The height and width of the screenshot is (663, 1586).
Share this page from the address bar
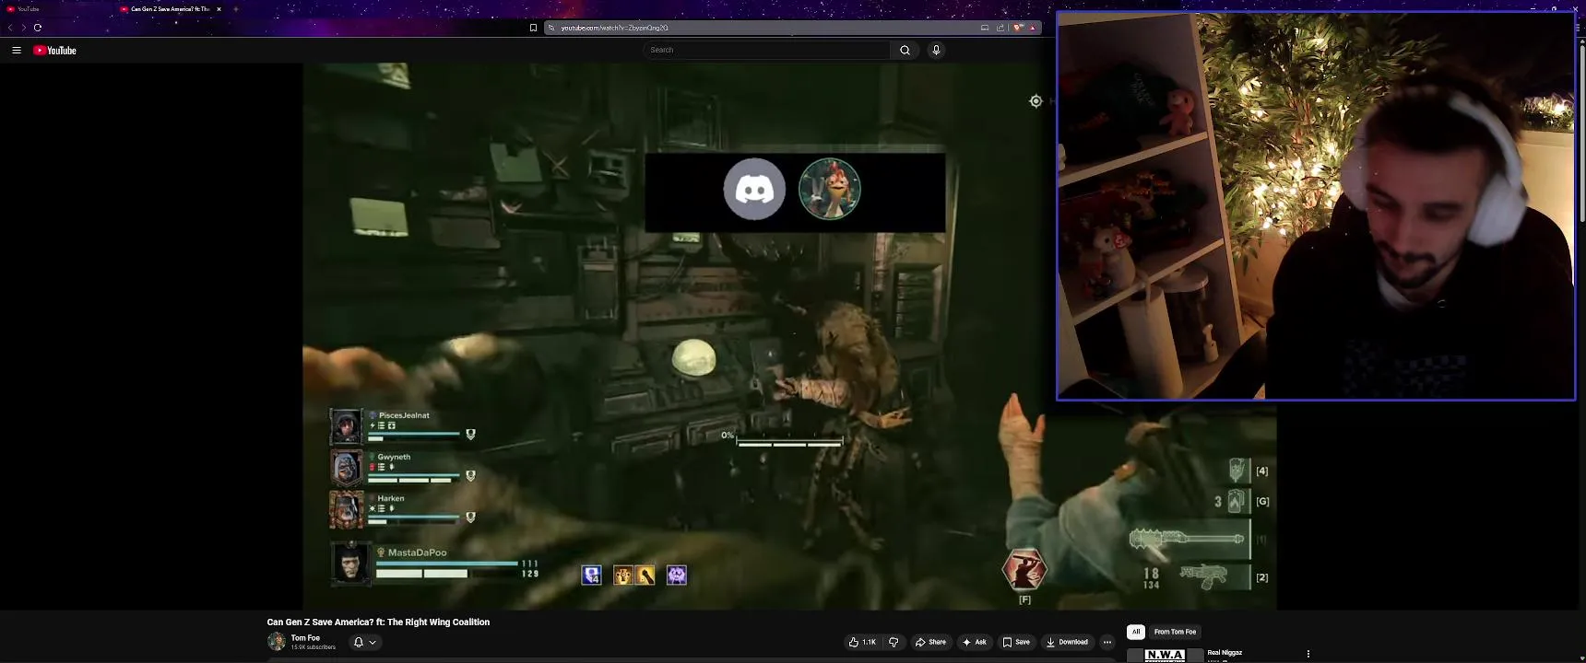tap(1000, 28)
